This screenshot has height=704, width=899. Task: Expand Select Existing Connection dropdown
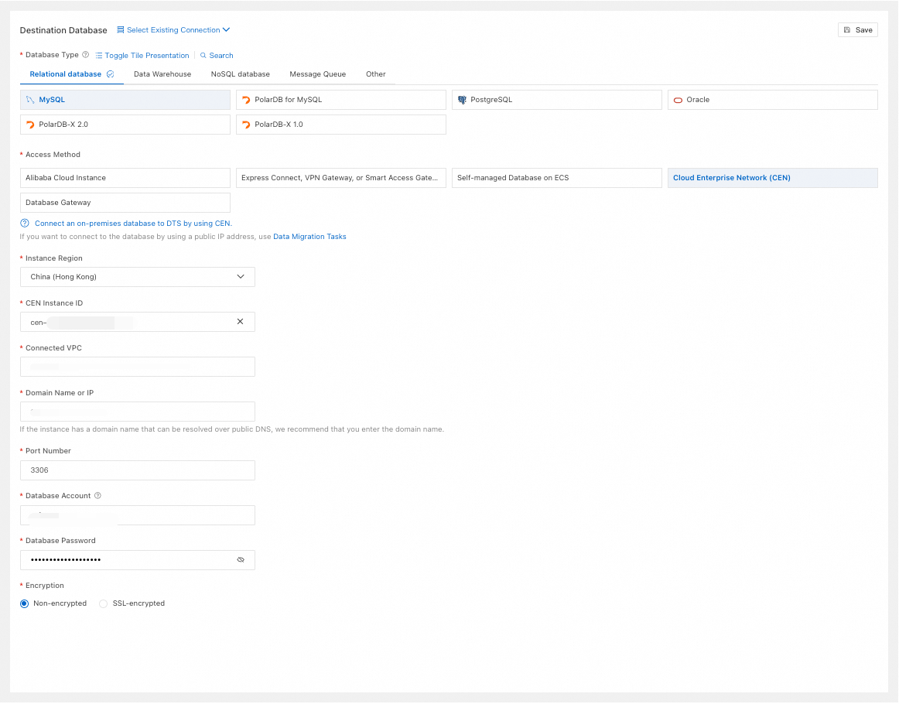(174, 30)
